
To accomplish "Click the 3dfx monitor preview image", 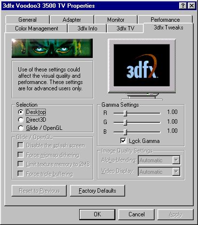I will click(x=141, y=69).
